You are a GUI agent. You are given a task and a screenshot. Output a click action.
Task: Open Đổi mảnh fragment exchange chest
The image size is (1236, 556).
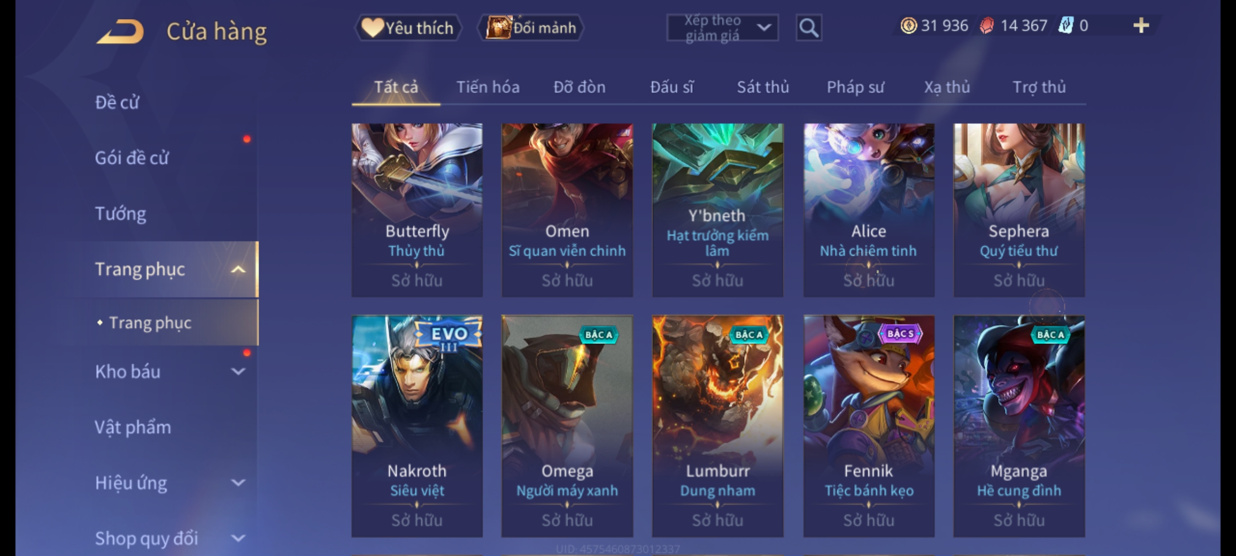(531, 28)
